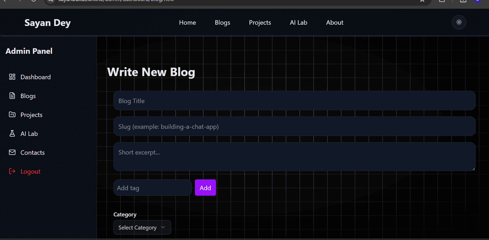Open Blogs in the top navigation
The image size is (489, 240).
[222, 23]
